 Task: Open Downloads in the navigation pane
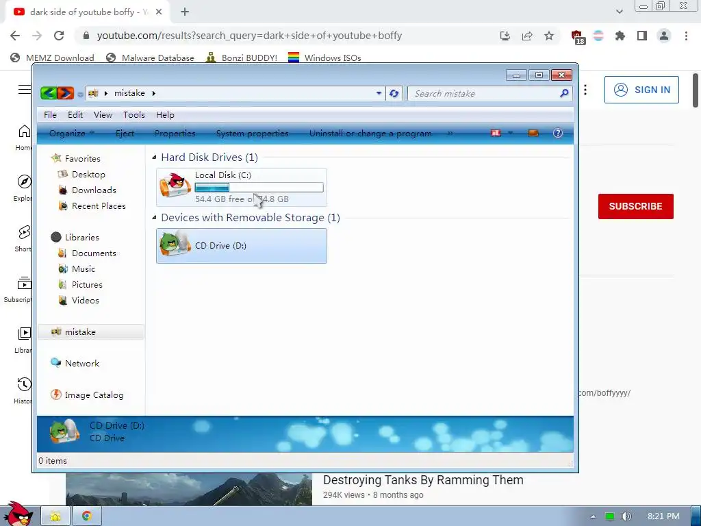click(x=93, y=190)
